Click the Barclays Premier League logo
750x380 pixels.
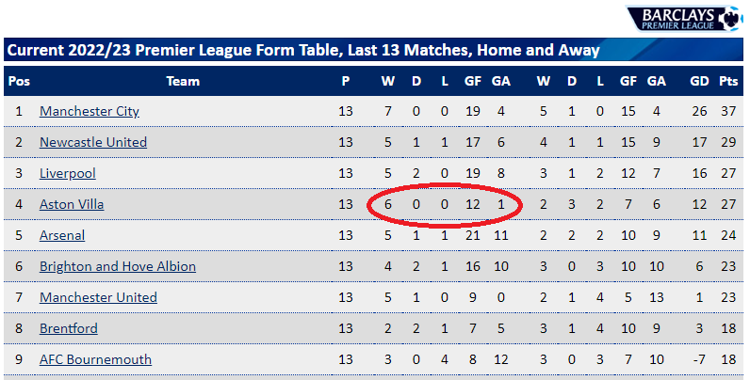pyautogui.click(x=684, y=18)
